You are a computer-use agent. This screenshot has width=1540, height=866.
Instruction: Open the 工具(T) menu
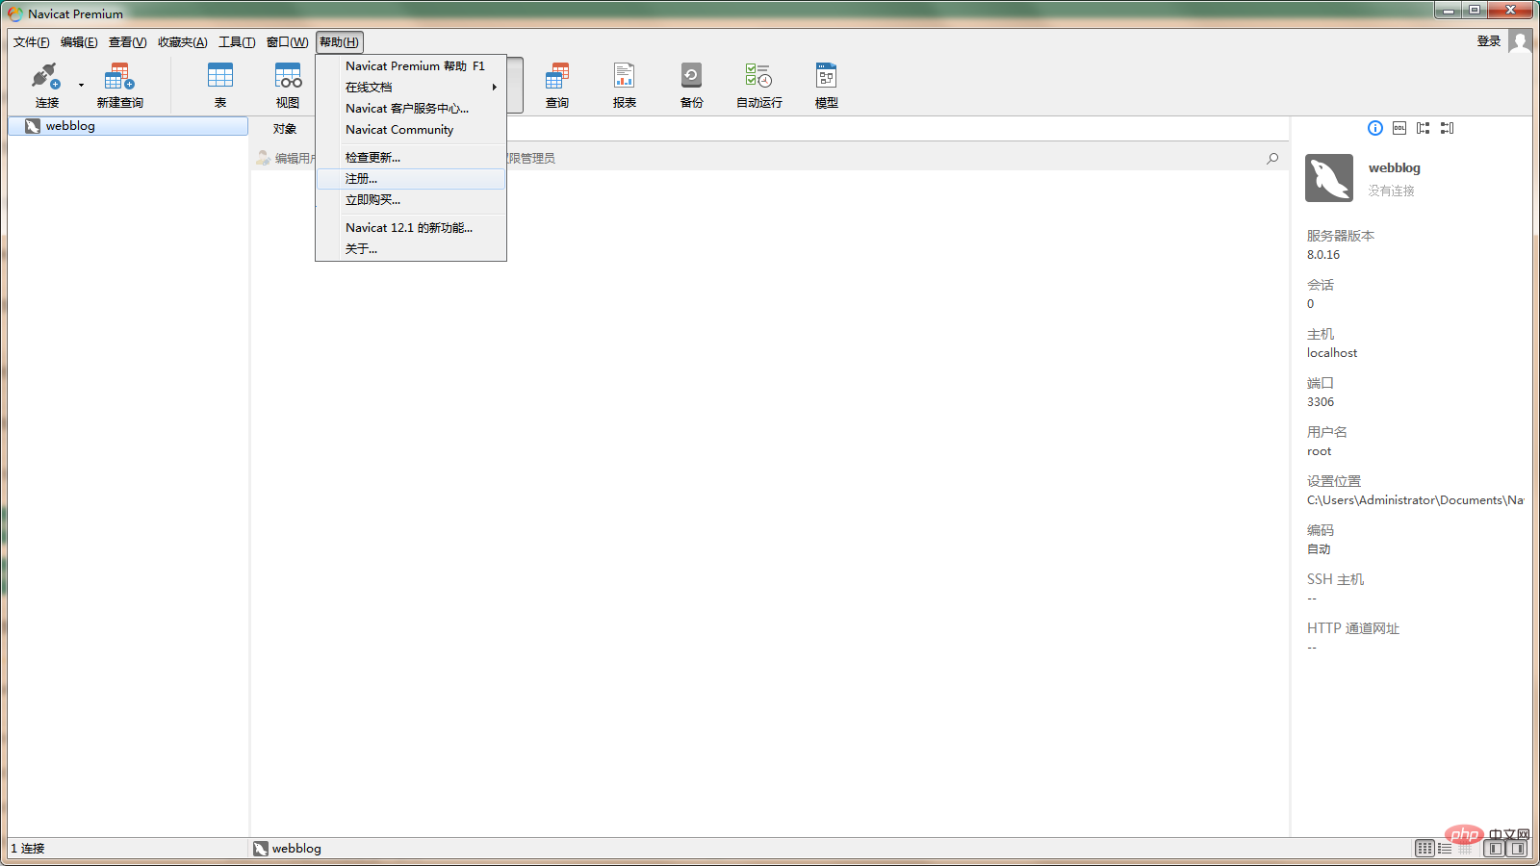pos(237,42)
